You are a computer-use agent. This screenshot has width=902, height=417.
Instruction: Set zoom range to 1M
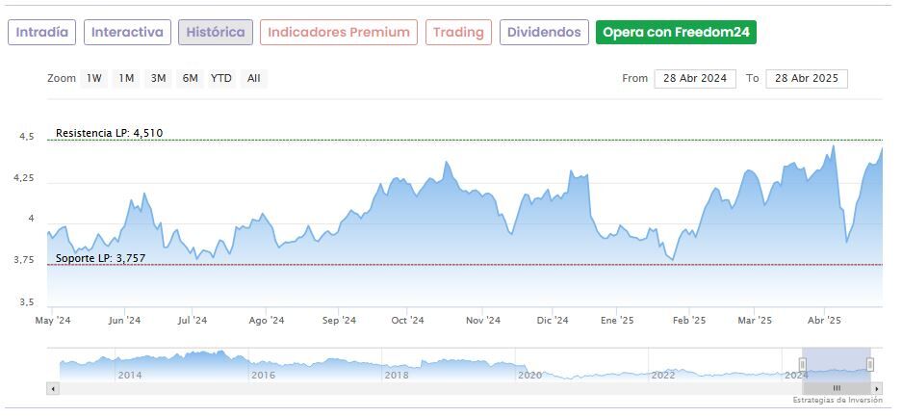[x=126, y=79]
